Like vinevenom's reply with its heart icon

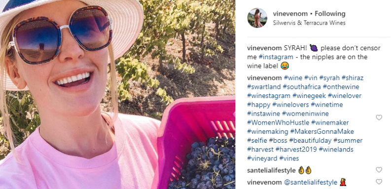379,182
